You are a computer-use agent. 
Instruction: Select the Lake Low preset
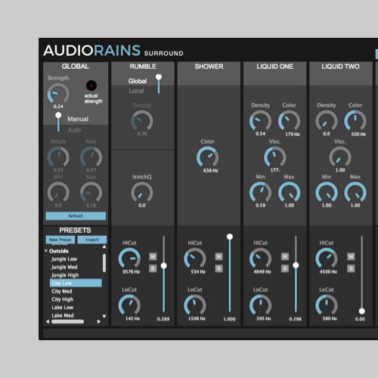pyautogui.click(x=62, y=308)
